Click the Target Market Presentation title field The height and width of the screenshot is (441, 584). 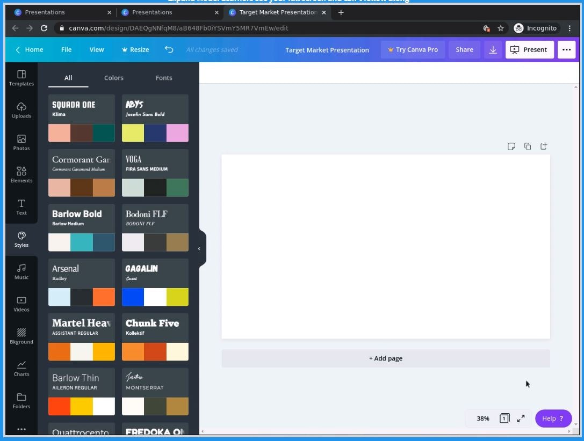tap(327, 50)
